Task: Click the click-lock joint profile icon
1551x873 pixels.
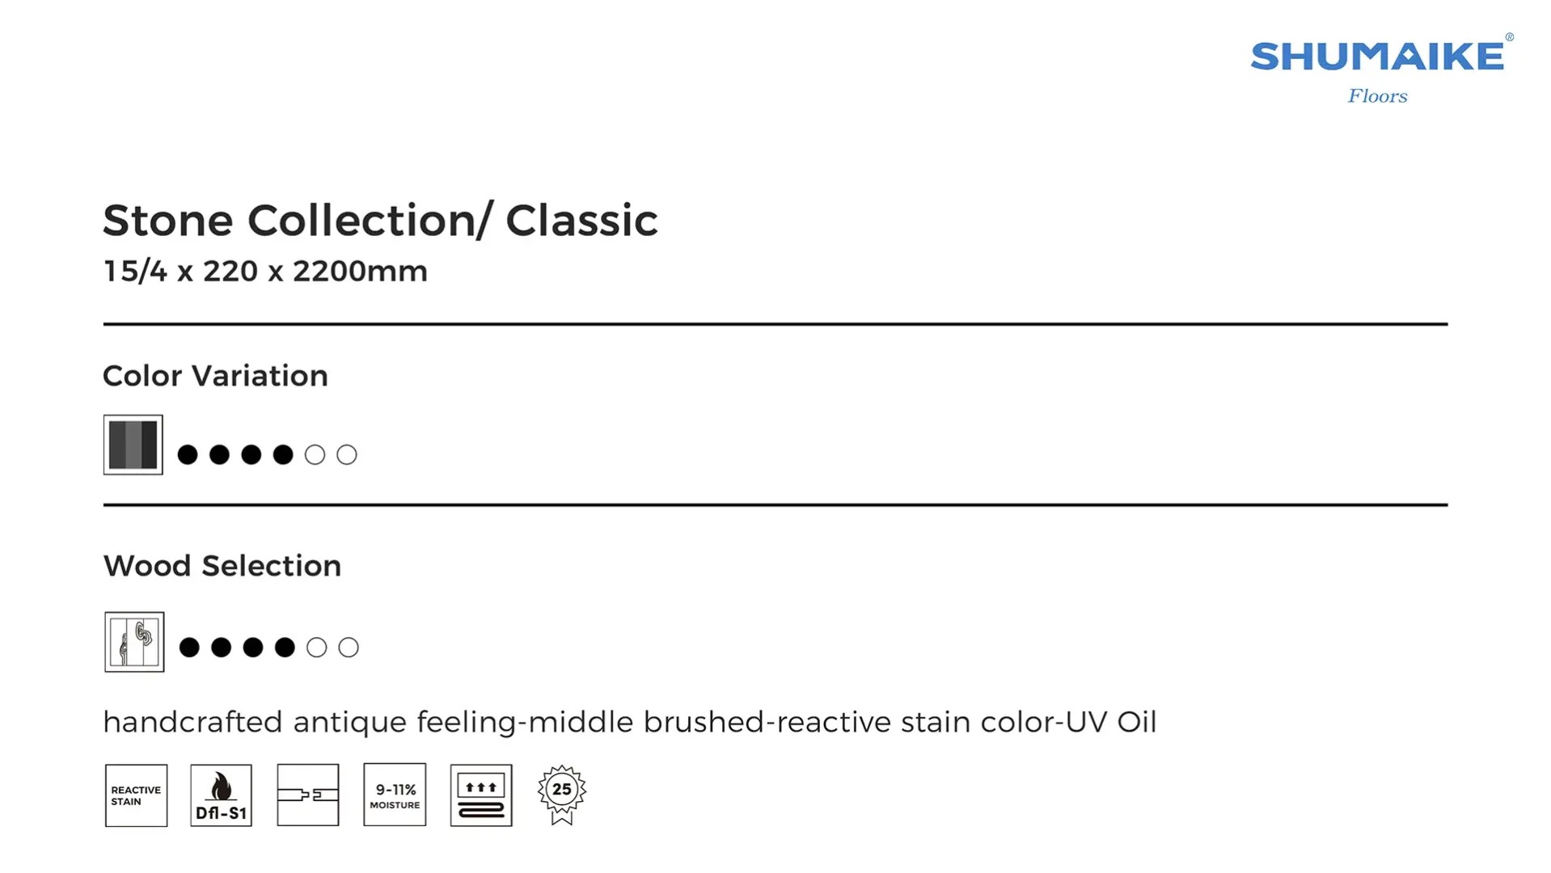Action: (307, 795)
